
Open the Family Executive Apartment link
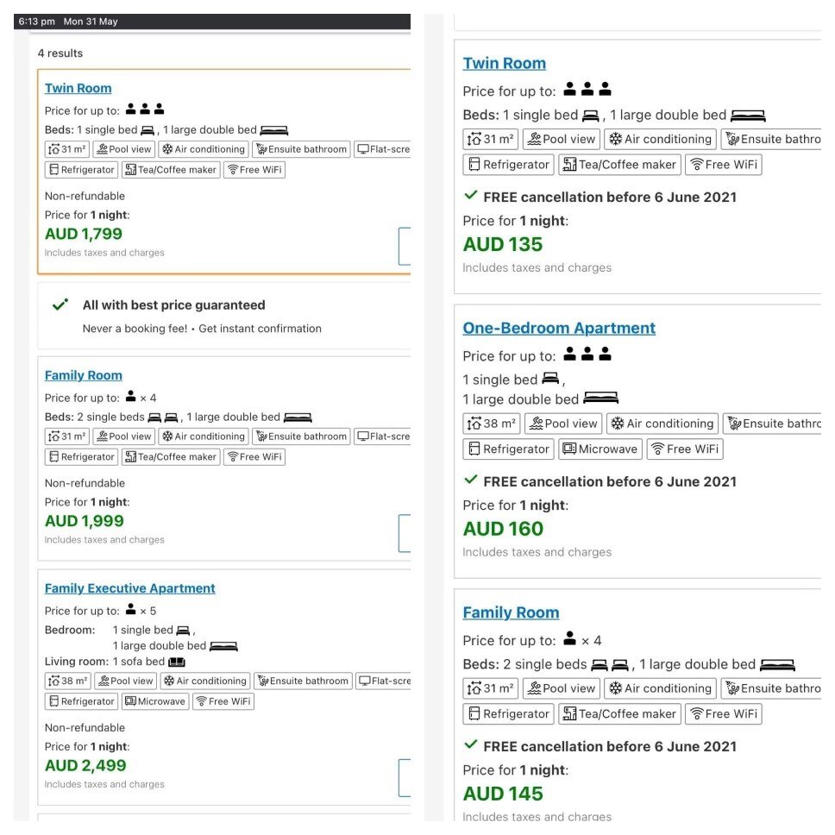pyautogui.click(x=129, y=588)
